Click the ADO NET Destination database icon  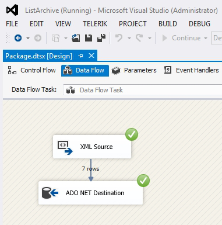[x=50, y=193]
